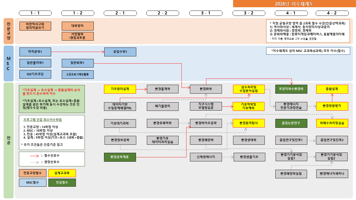
Task: Click the 대학영어 course box
Action: pos(78,26)
